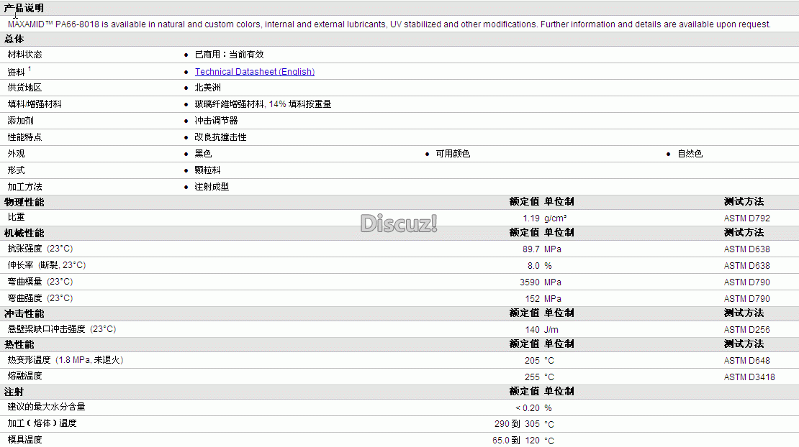Image resolution: width=799 pixels, height=447 pixels.
Task: Select the 1.19 specific gravity value
Action: [531, 218]
